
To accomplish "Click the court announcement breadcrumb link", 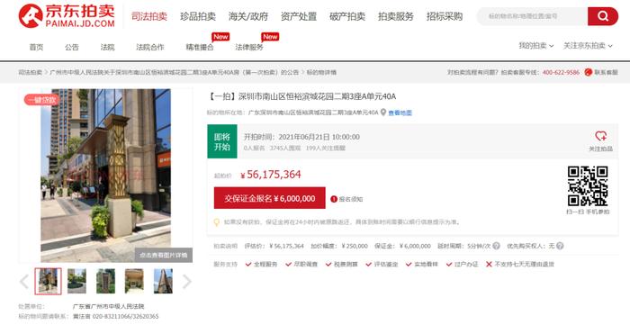I will coord(175,72).
